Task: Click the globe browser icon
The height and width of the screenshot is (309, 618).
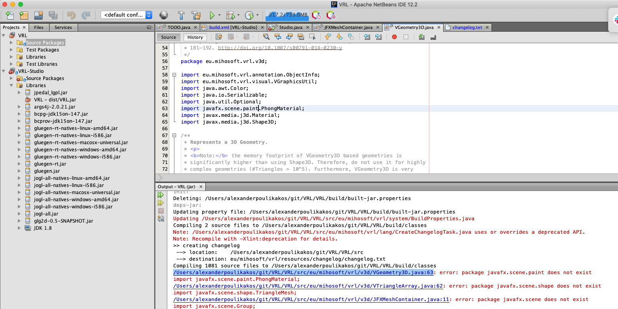Action: pos(163,15)
